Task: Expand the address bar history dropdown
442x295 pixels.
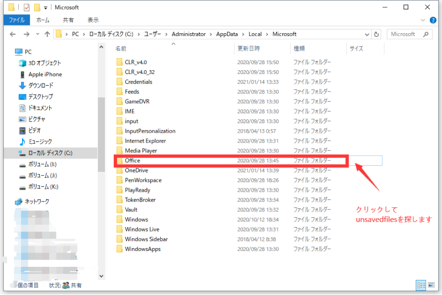Action: (367, 34)
